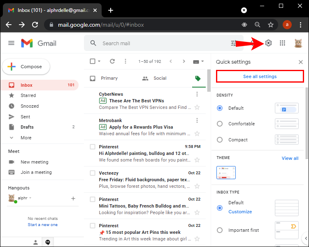The height and width of the screenshot is (247, 309).
Task: Click the main menu hamburger icon
Action: point(11,43)
